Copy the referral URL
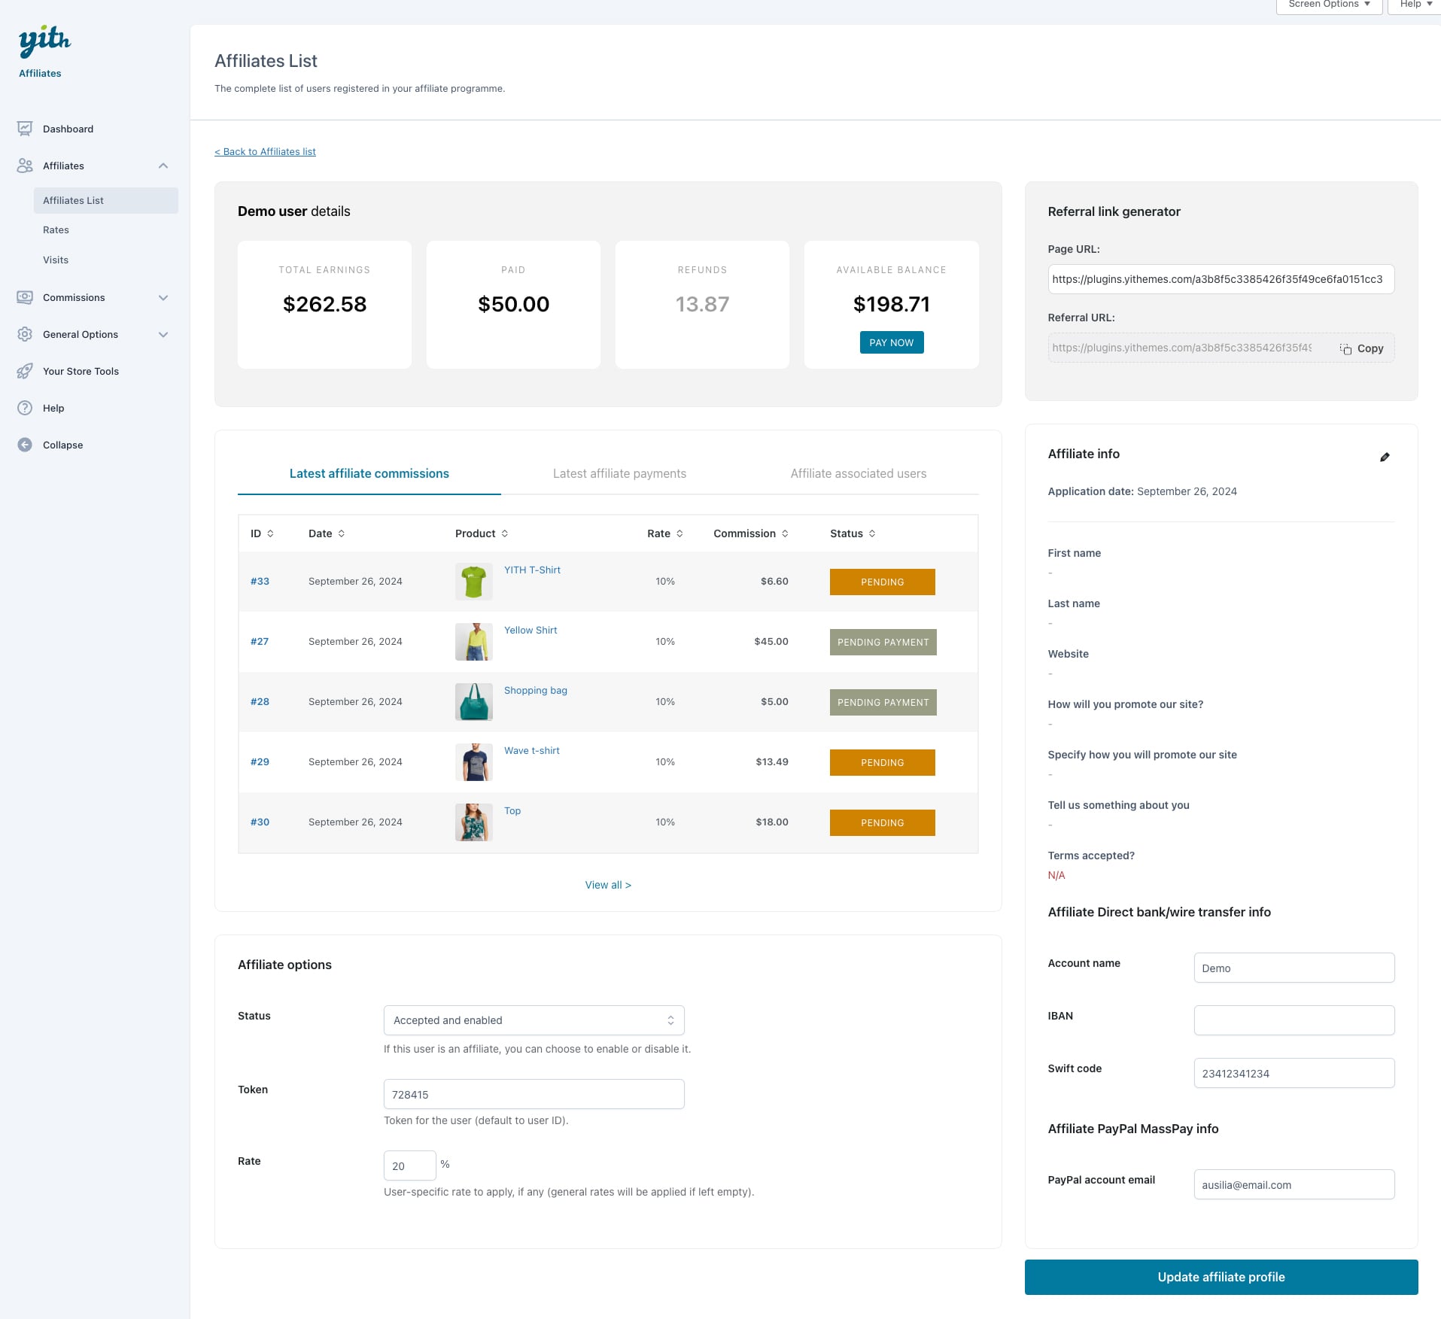 point(1361,348)
